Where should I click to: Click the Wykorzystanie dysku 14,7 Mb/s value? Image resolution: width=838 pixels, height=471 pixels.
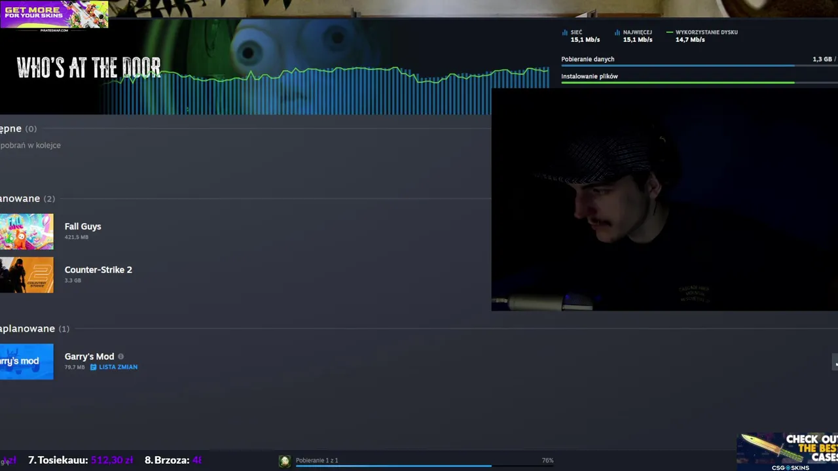click(x=690, y=40)
